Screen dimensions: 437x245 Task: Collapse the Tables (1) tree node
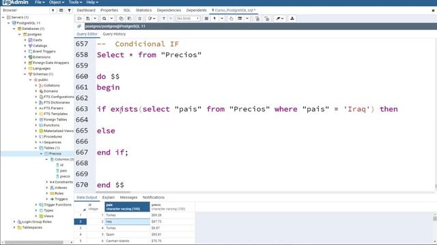tap(36, 148)
